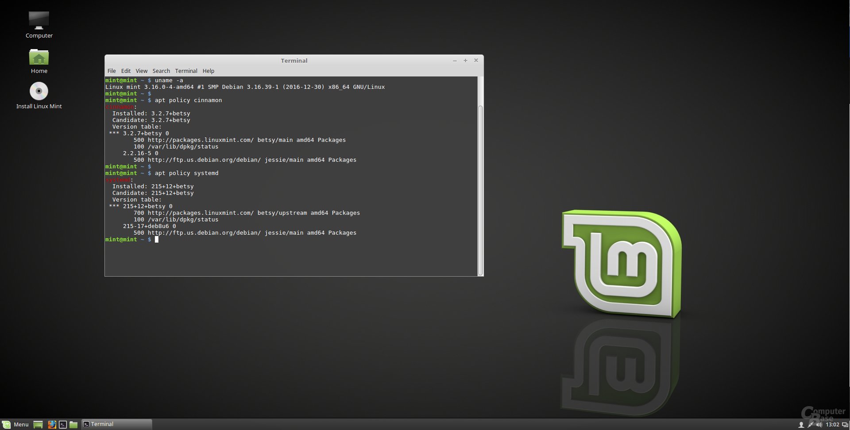850x430 pixels.
Task: Click the Show Desktop panel icon
Action: 38,425
